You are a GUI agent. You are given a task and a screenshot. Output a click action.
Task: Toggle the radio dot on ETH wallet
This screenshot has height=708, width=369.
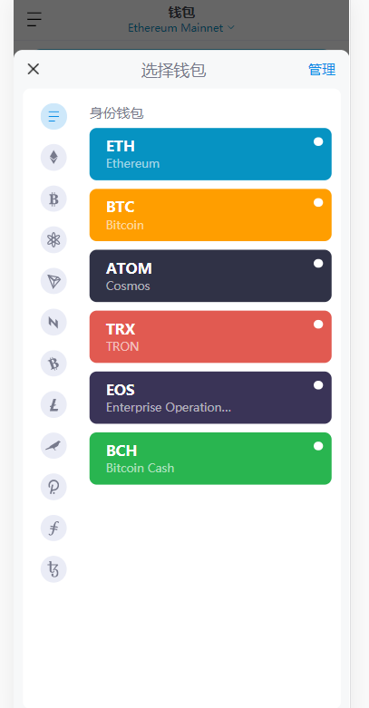tap(318, 141)
